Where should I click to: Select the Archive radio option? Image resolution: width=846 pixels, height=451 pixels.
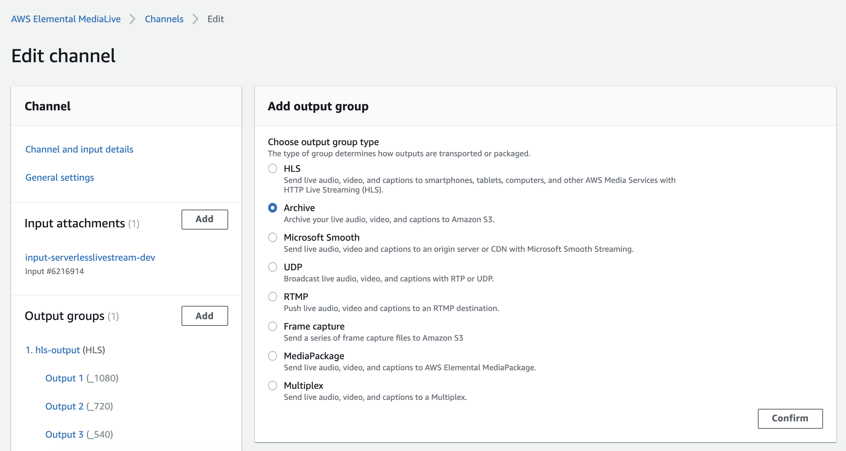click(273, 208)
